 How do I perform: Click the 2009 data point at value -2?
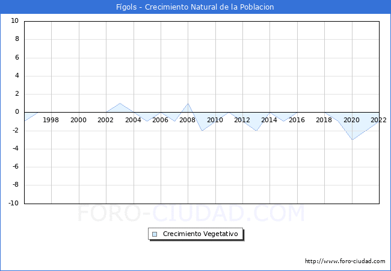(202, 131)
